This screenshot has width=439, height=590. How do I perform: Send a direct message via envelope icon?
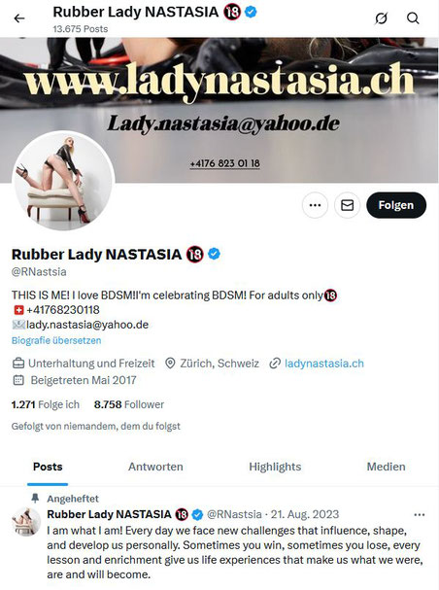pyautogui.click(x=347, y=205)
